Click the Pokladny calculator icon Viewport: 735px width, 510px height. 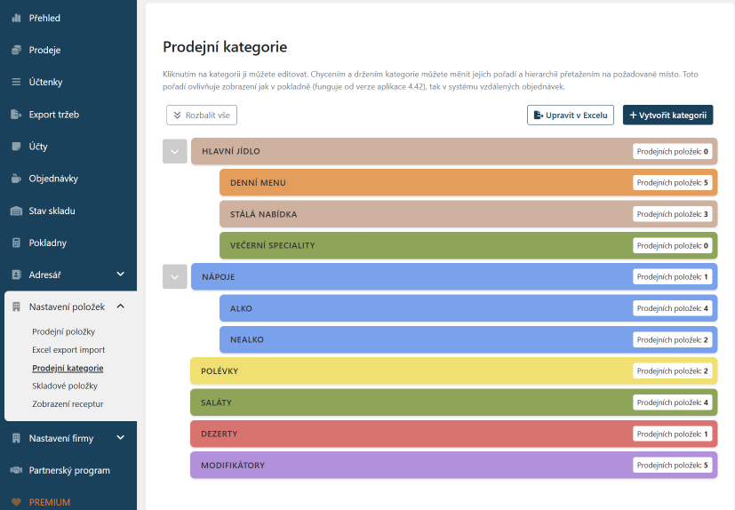pos(16,243)
